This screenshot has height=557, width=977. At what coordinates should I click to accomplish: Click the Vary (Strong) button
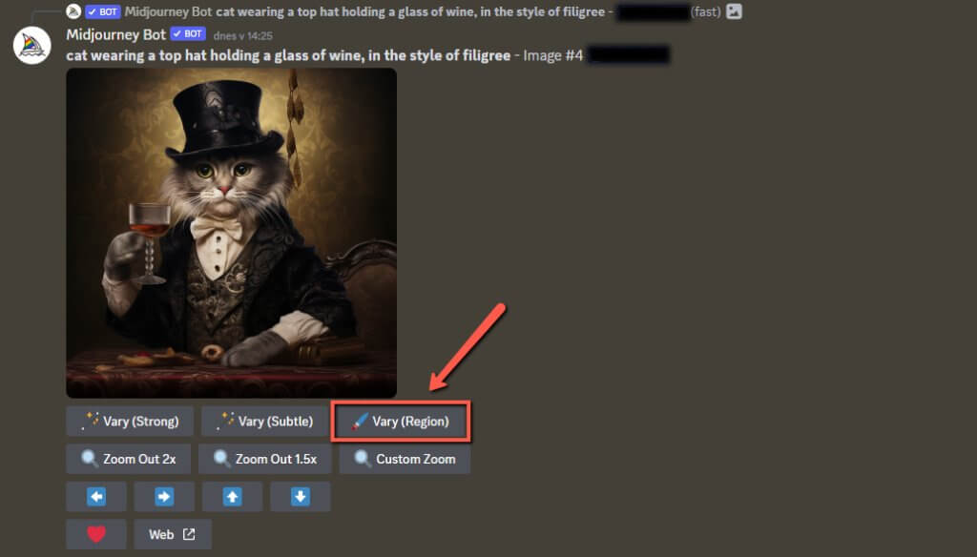pyautogui.click(x=130, y=422)
